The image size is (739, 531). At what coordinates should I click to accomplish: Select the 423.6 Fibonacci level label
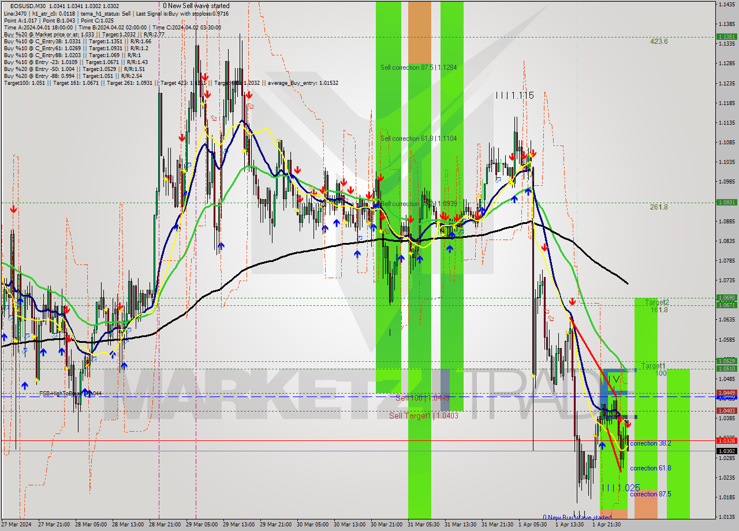click(x=658, y=42)
